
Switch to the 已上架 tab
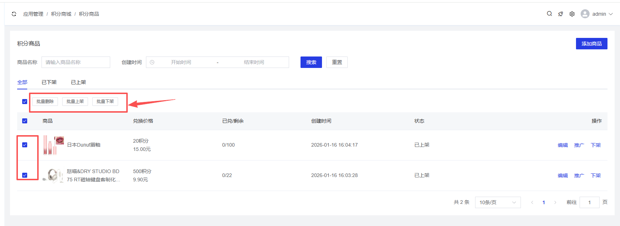pos(78,82)
